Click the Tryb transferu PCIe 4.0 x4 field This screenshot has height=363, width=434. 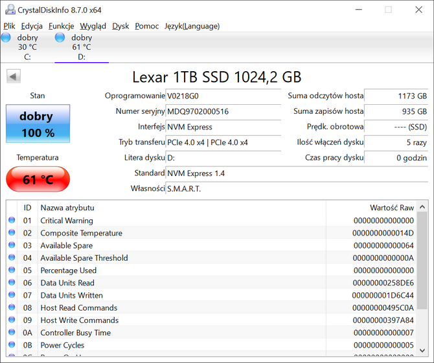223,142
